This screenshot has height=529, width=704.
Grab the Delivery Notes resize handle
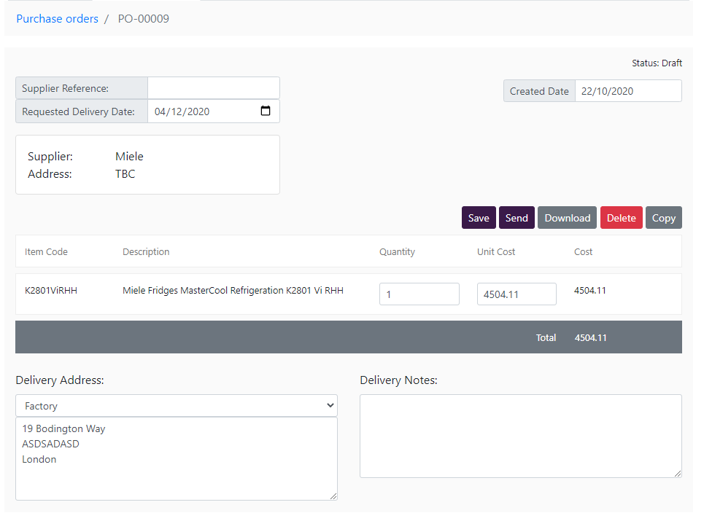[x=678, y=474]
